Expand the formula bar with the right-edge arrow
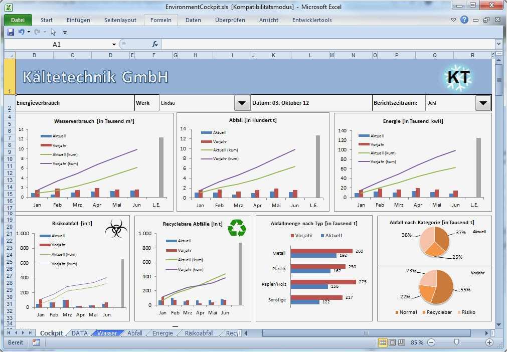 [x=498, y=44]
